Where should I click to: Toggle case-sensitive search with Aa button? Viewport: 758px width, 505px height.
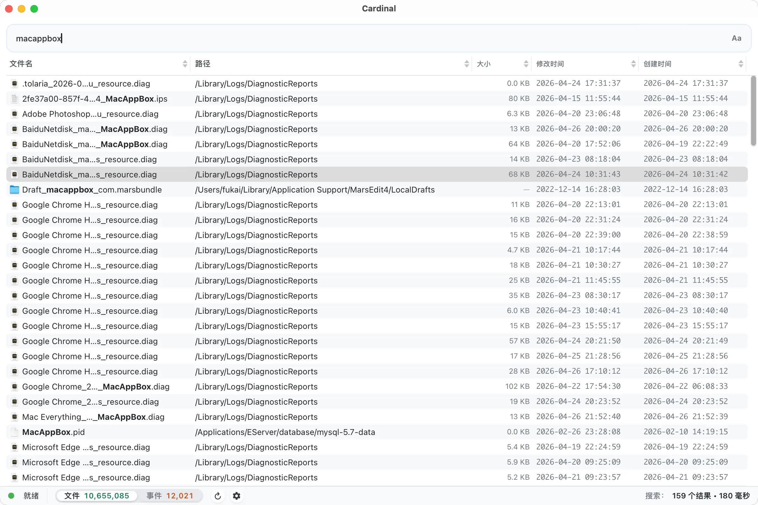point(737,38)
